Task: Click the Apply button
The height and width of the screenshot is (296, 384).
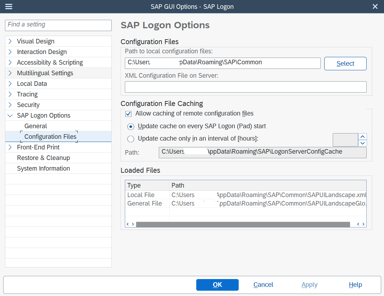Action: 309,285
